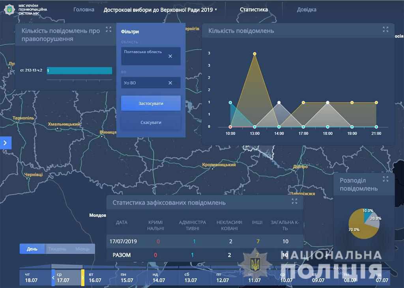Cancel filters with Скасувати button

pyautogui.click(x=151, y=122)
